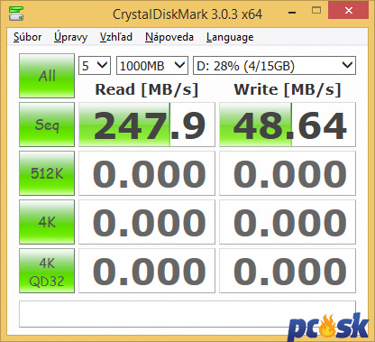Open the Language menu

tap(230, 37)
